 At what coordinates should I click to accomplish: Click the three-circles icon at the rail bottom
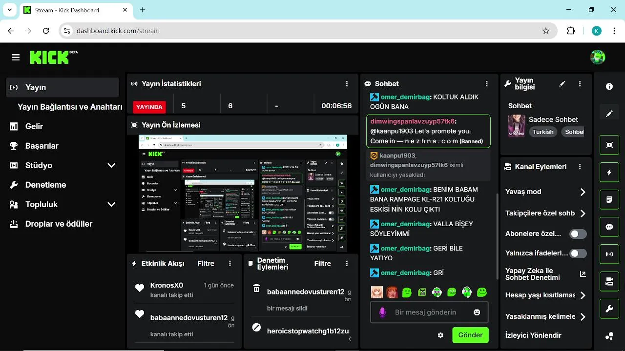[609, 336]
